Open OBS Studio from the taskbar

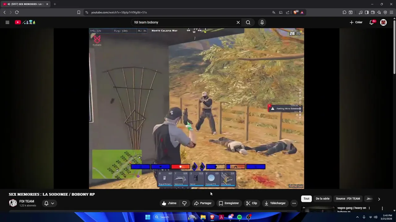(x=248, y=217)
